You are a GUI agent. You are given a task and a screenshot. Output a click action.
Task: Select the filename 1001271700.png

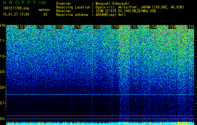16,8
